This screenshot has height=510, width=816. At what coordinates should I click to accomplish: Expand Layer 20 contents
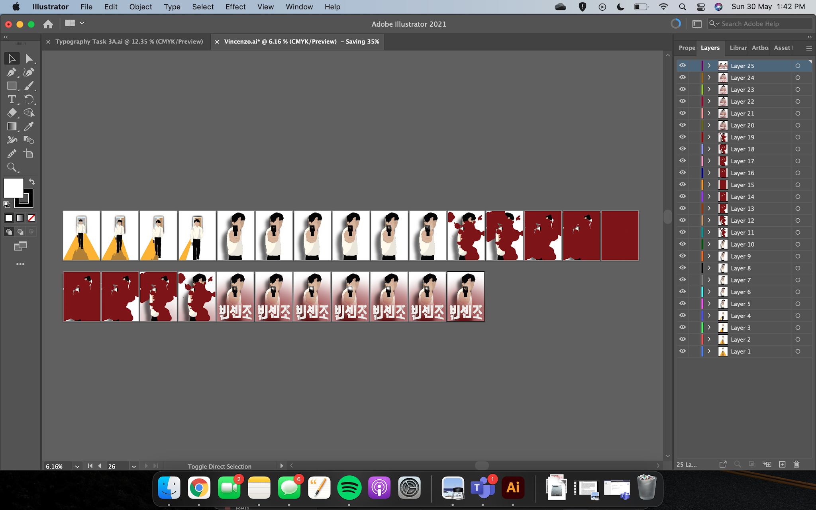tap(709, 125)
